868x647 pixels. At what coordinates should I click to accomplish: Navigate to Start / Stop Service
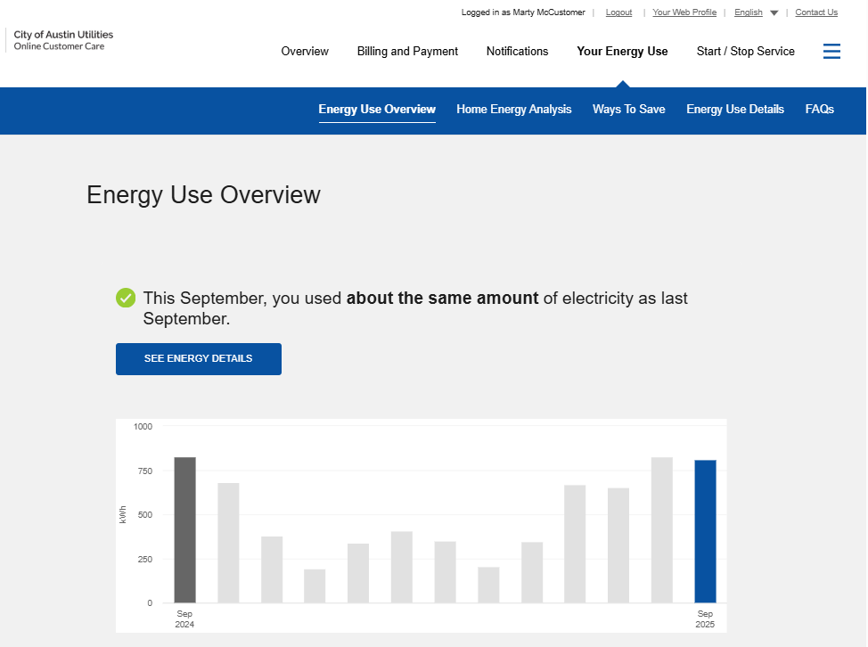click(x=745, y=51)
